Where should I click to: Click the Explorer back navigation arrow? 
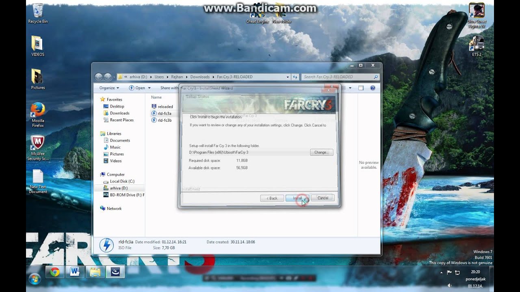99,77
